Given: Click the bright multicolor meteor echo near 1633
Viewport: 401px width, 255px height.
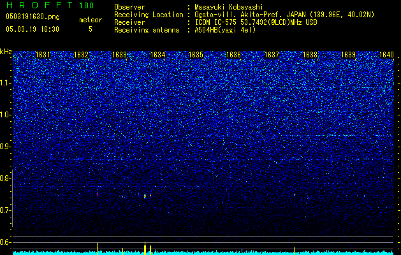Looking at the screenshot, I should click(145, 196).
